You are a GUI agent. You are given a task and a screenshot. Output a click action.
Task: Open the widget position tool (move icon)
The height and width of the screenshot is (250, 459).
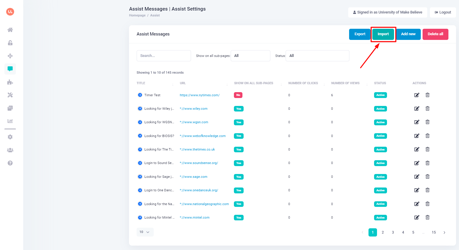10,56
